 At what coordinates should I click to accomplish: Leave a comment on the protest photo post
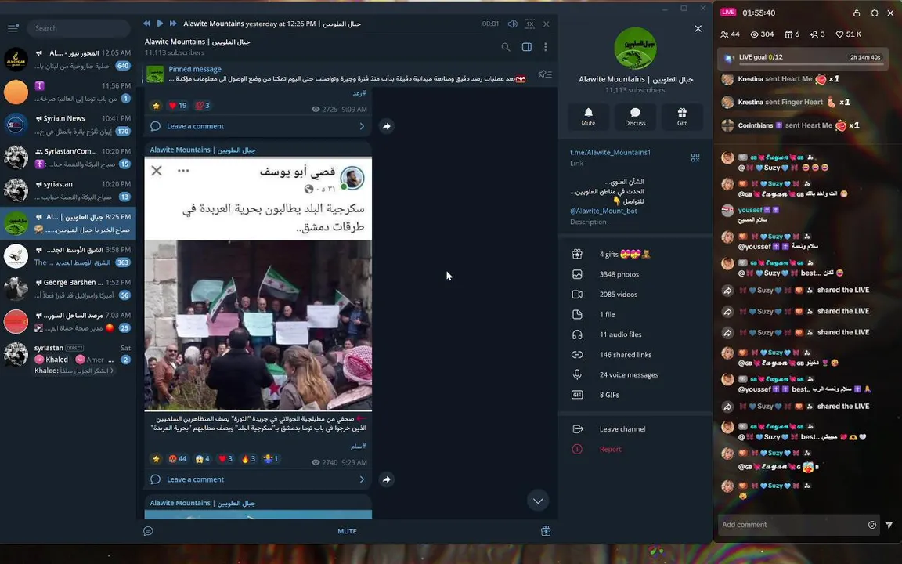tap(258, 479)
